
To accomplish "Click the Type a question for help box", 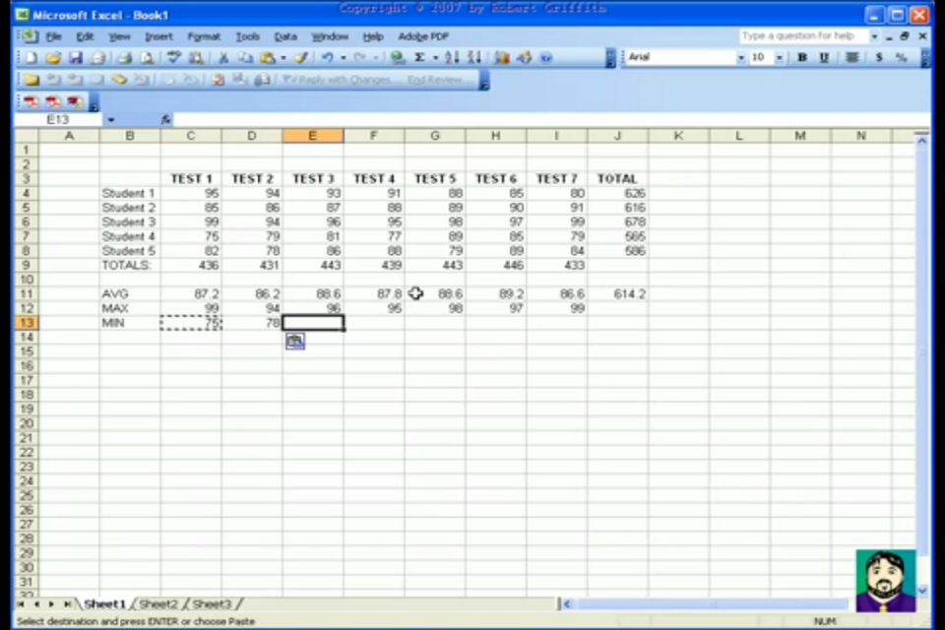I will tap(800, 36).
